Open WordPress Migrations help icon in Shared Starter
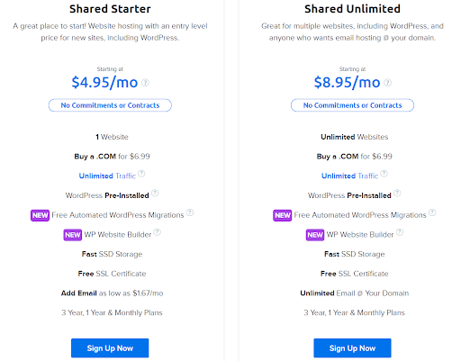The width and height of the screenshot is (461, 361). (190, 212)
